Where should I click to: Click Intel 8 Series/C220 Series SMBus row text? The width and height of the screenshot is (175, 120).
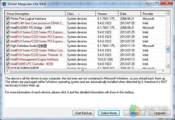[37, 50]
